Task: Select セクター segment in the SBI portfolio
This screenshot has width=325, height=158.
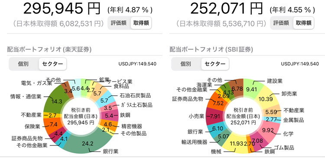Action: click(215, 64)
